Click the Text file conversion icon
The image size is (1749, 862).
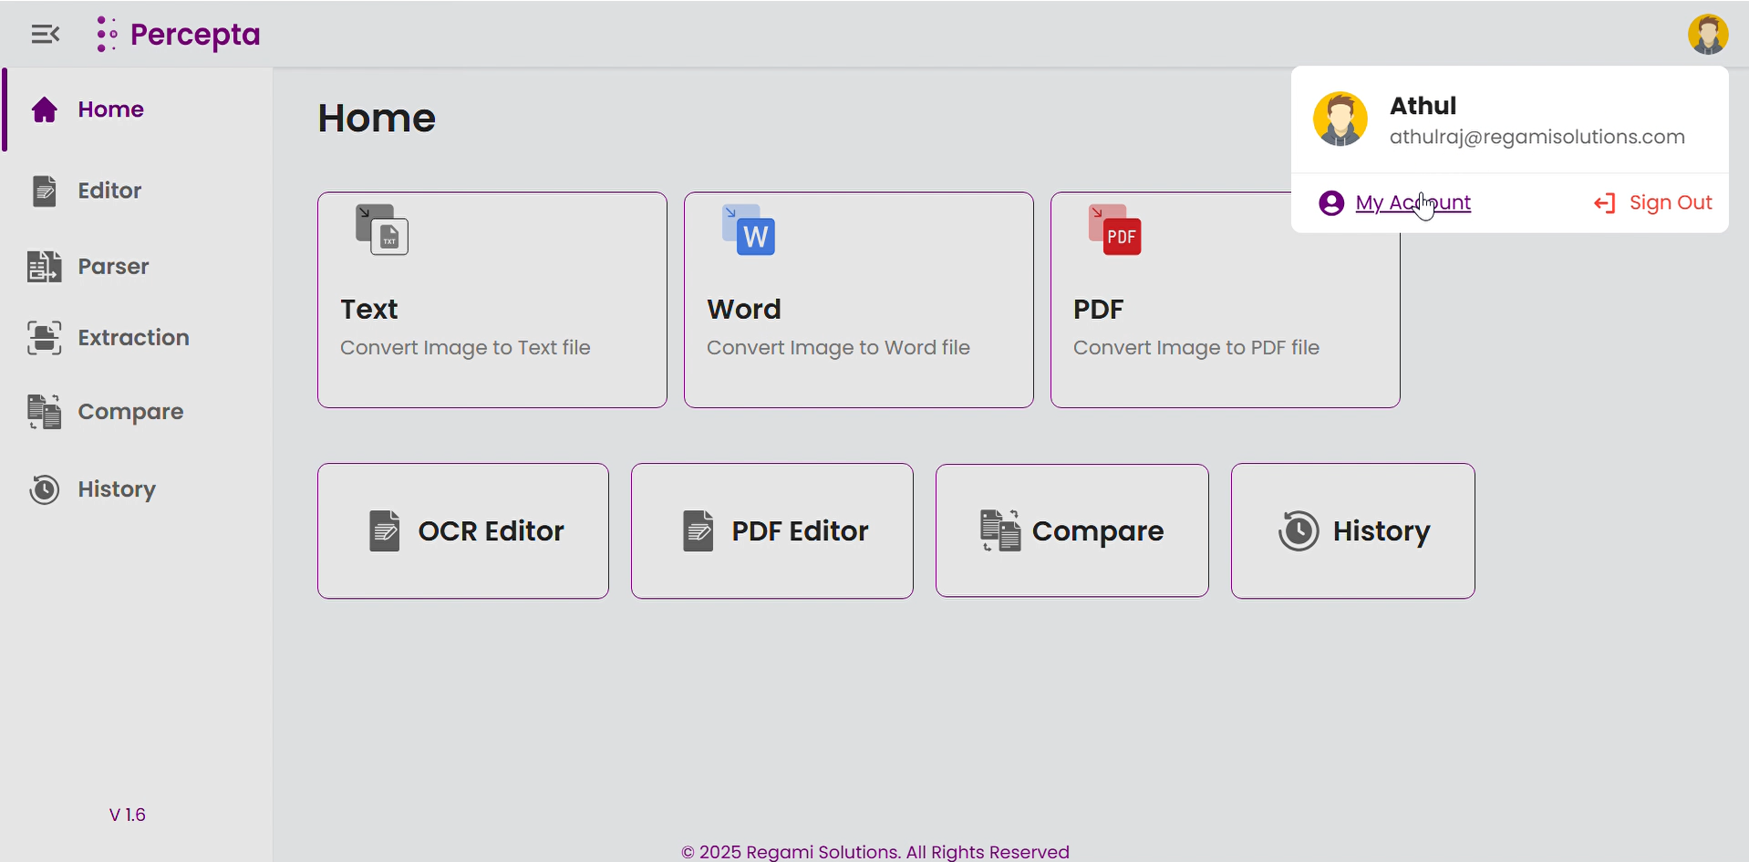coord(381,230)
